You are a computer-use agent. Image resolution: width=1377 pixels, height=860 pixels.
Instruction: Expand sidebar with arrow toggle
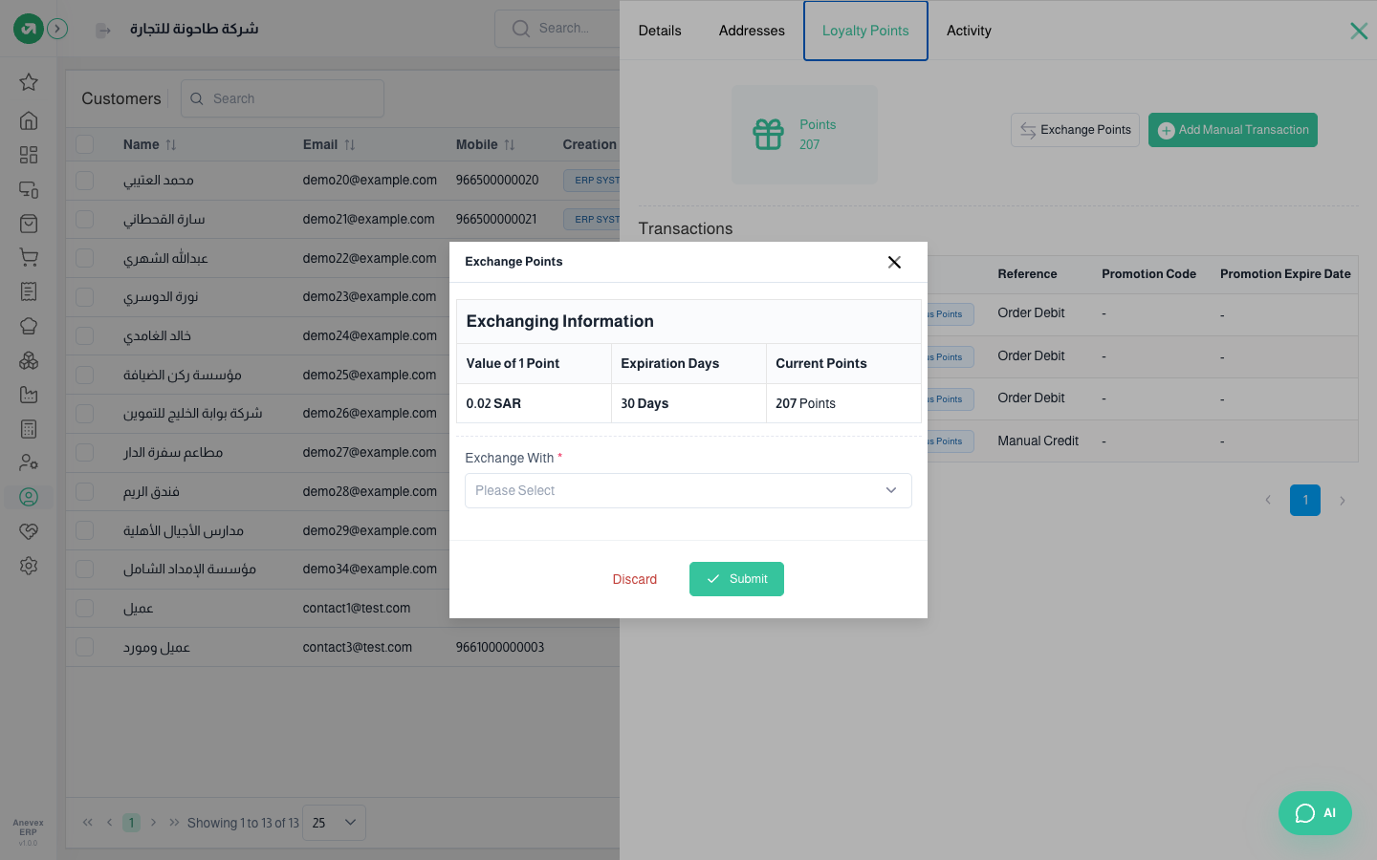click(57, 29)
